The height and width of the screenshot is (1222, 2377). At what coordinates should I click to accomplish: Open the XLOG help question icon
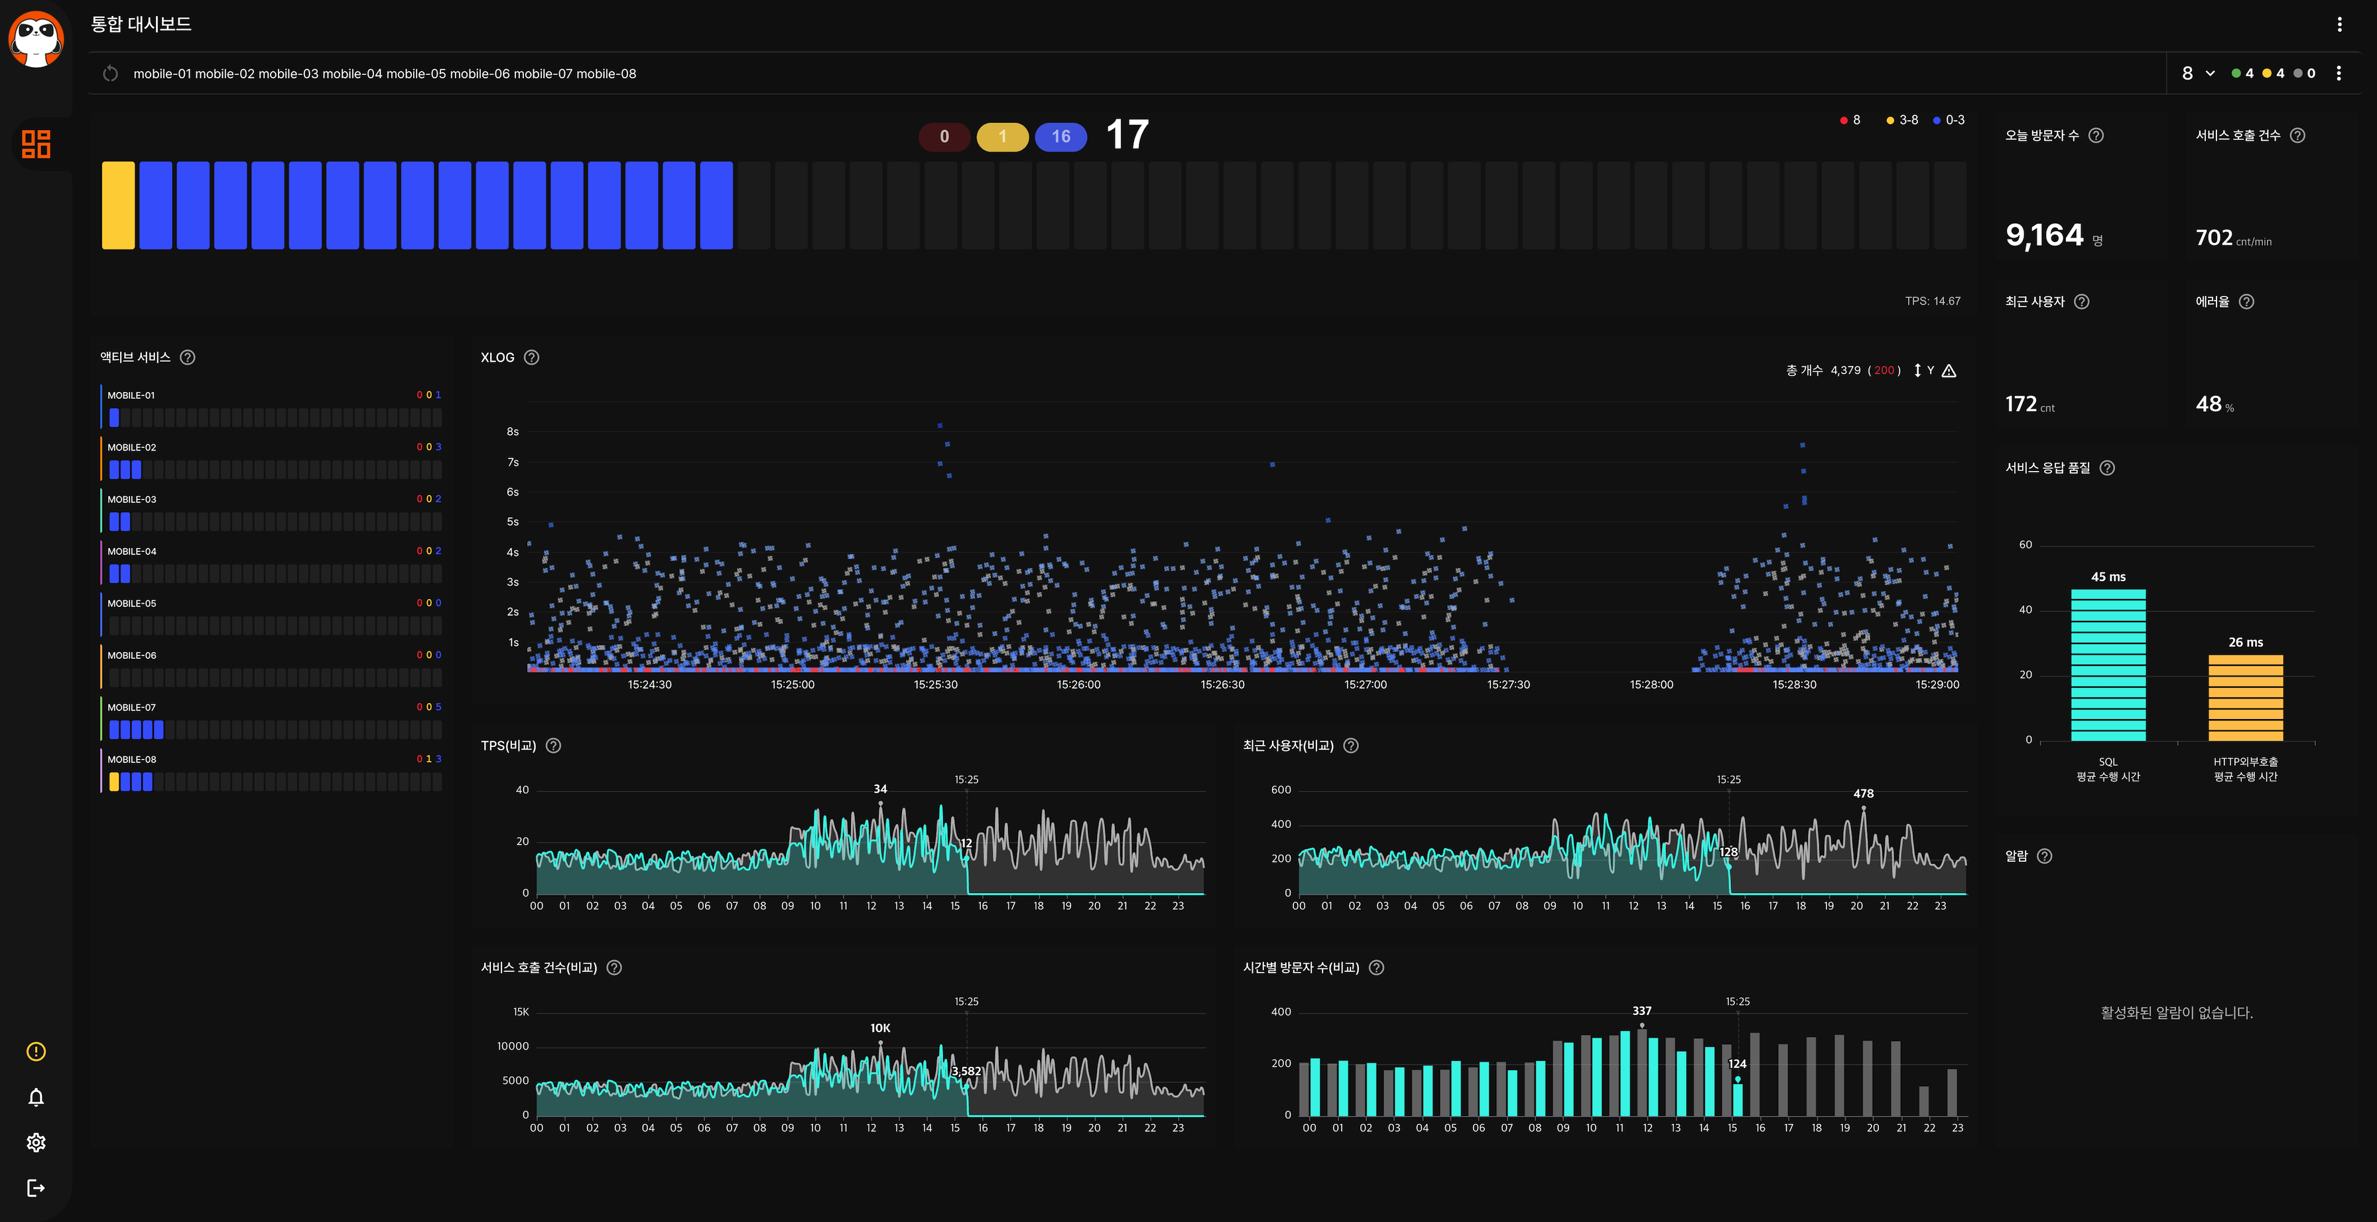531,357
